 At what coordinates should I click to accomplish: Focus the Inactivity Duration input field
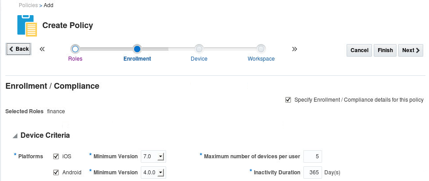point(312,173)
